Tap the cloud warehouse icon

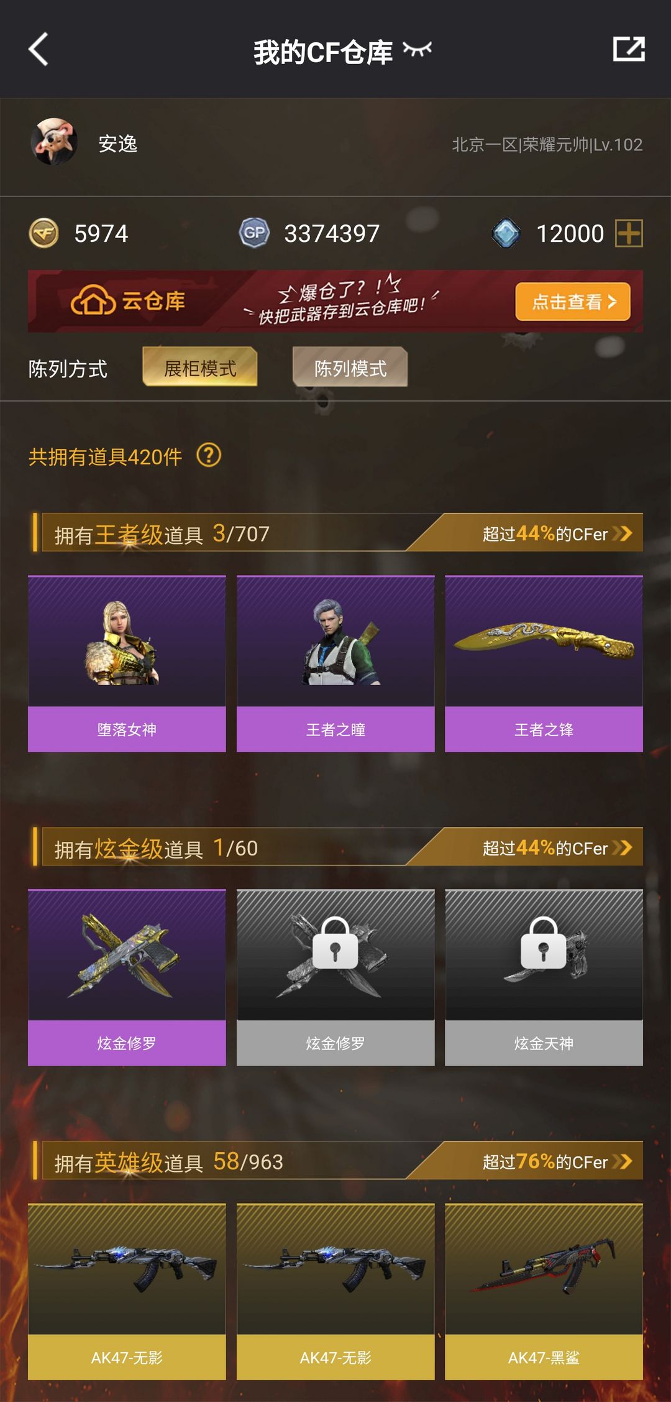click(93, 301)
